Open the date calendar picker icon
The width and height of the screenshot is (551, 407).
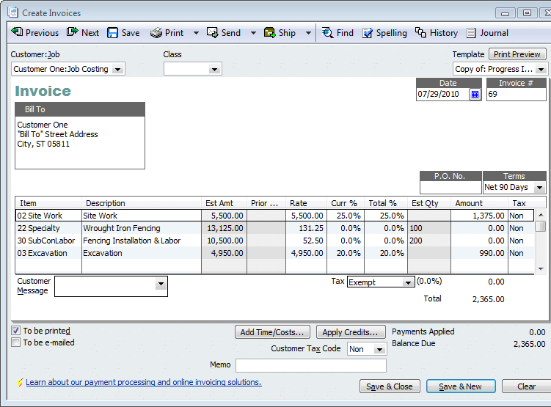(475, 94)
